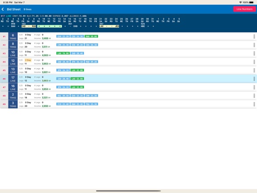This screenshot has width=257, height=193.
Task: Select the line 12 LINE tile
Action: (13, 62)
